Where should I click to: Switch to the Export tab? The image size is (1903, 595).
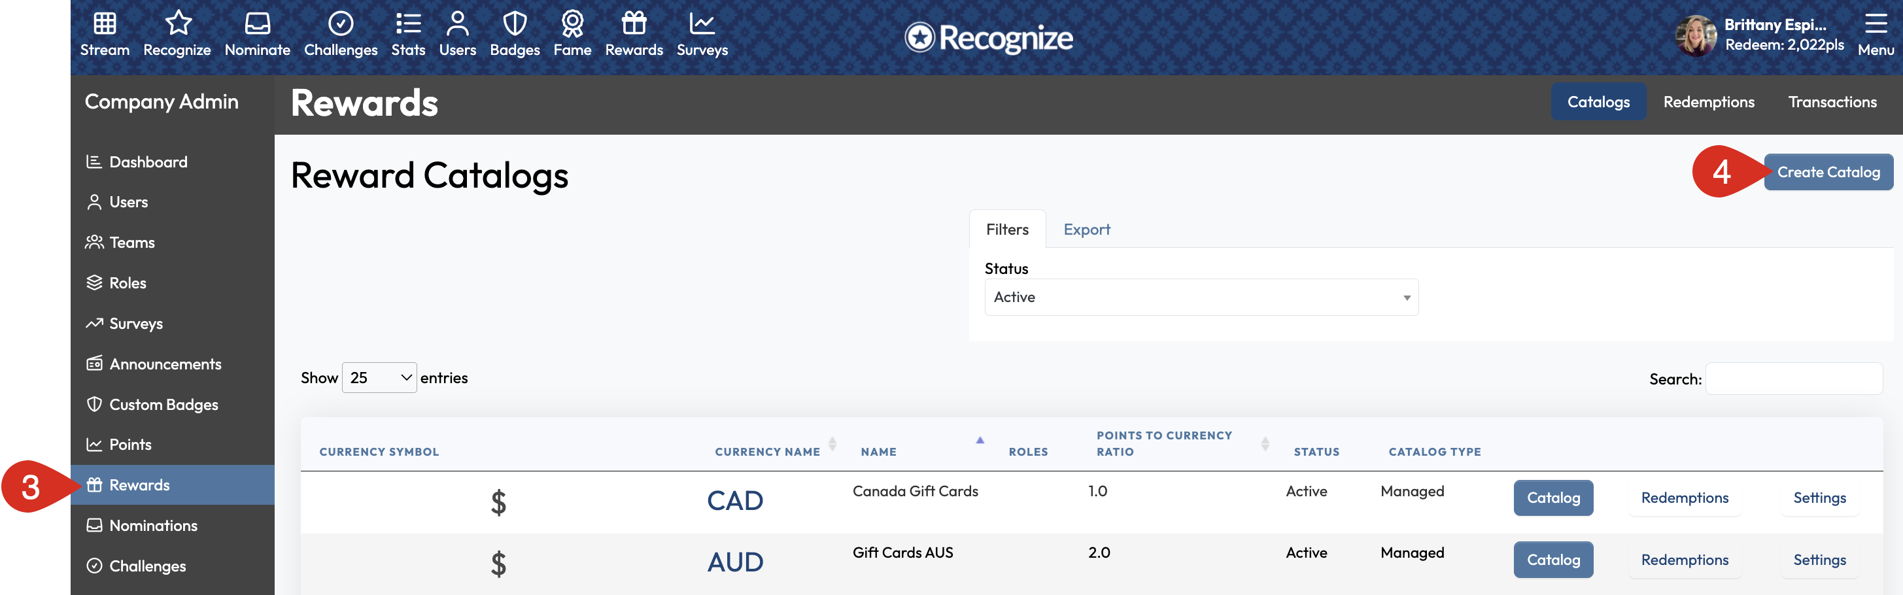pyautogui.click(x=1087, y=229)
